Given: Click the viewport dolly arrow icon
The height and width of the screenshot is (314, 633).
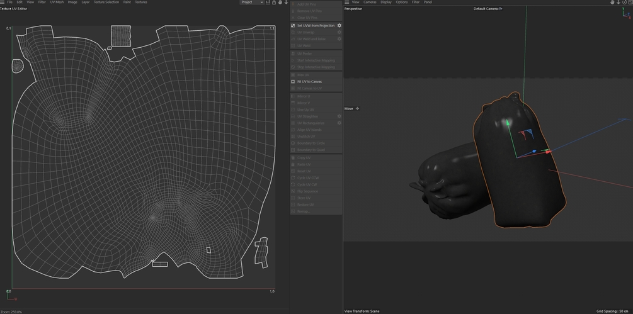Looking at the screenshot, I should click(619, 2).
